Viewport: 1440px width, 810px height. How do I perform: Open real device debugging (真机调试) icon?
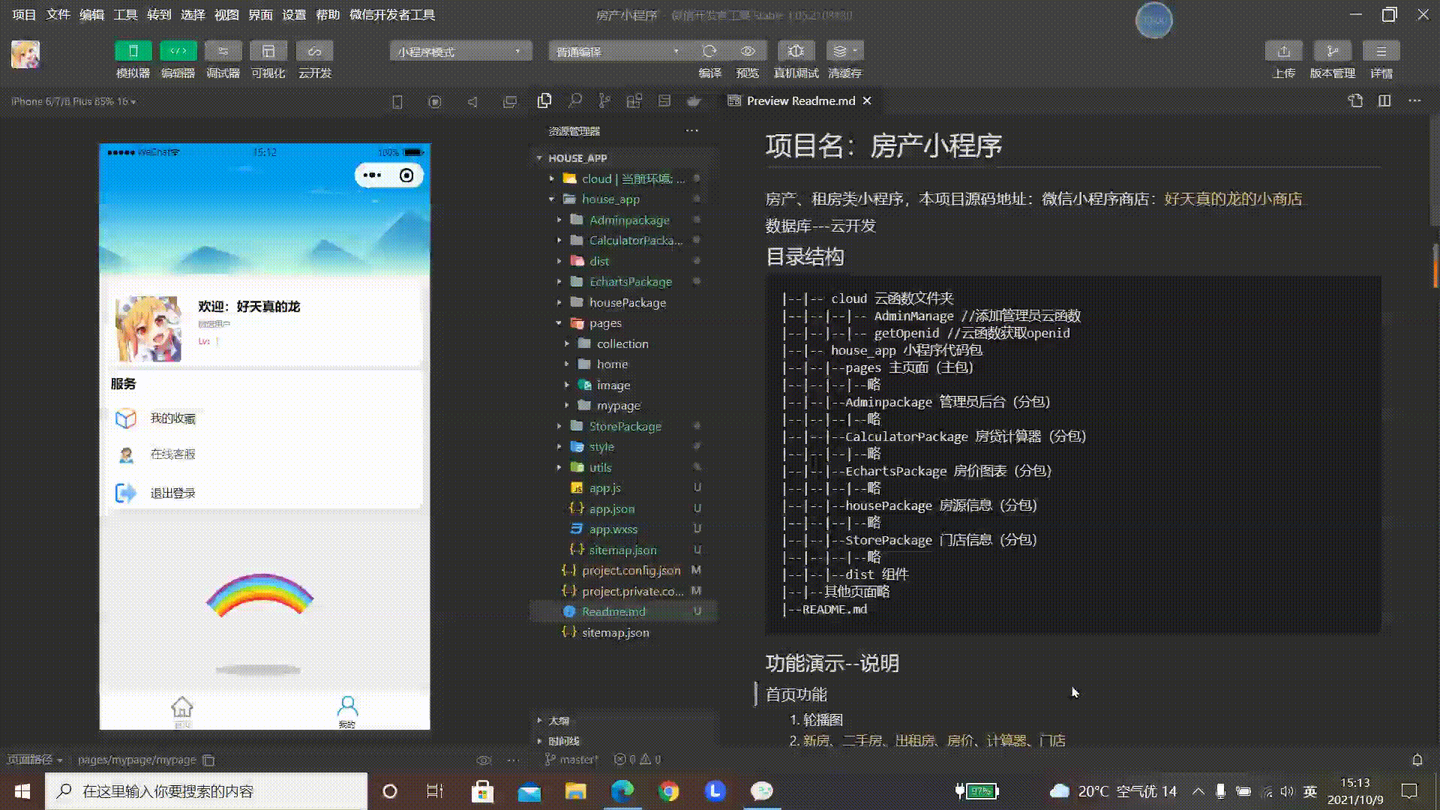[x=796, y=51]
